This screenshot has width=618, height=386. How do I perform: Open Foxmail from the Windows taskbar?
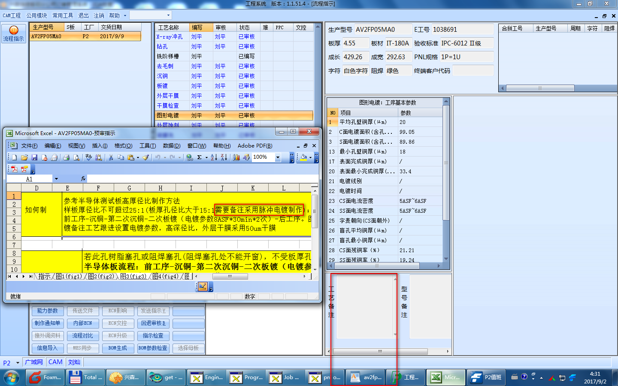click(x=45, y=377)
